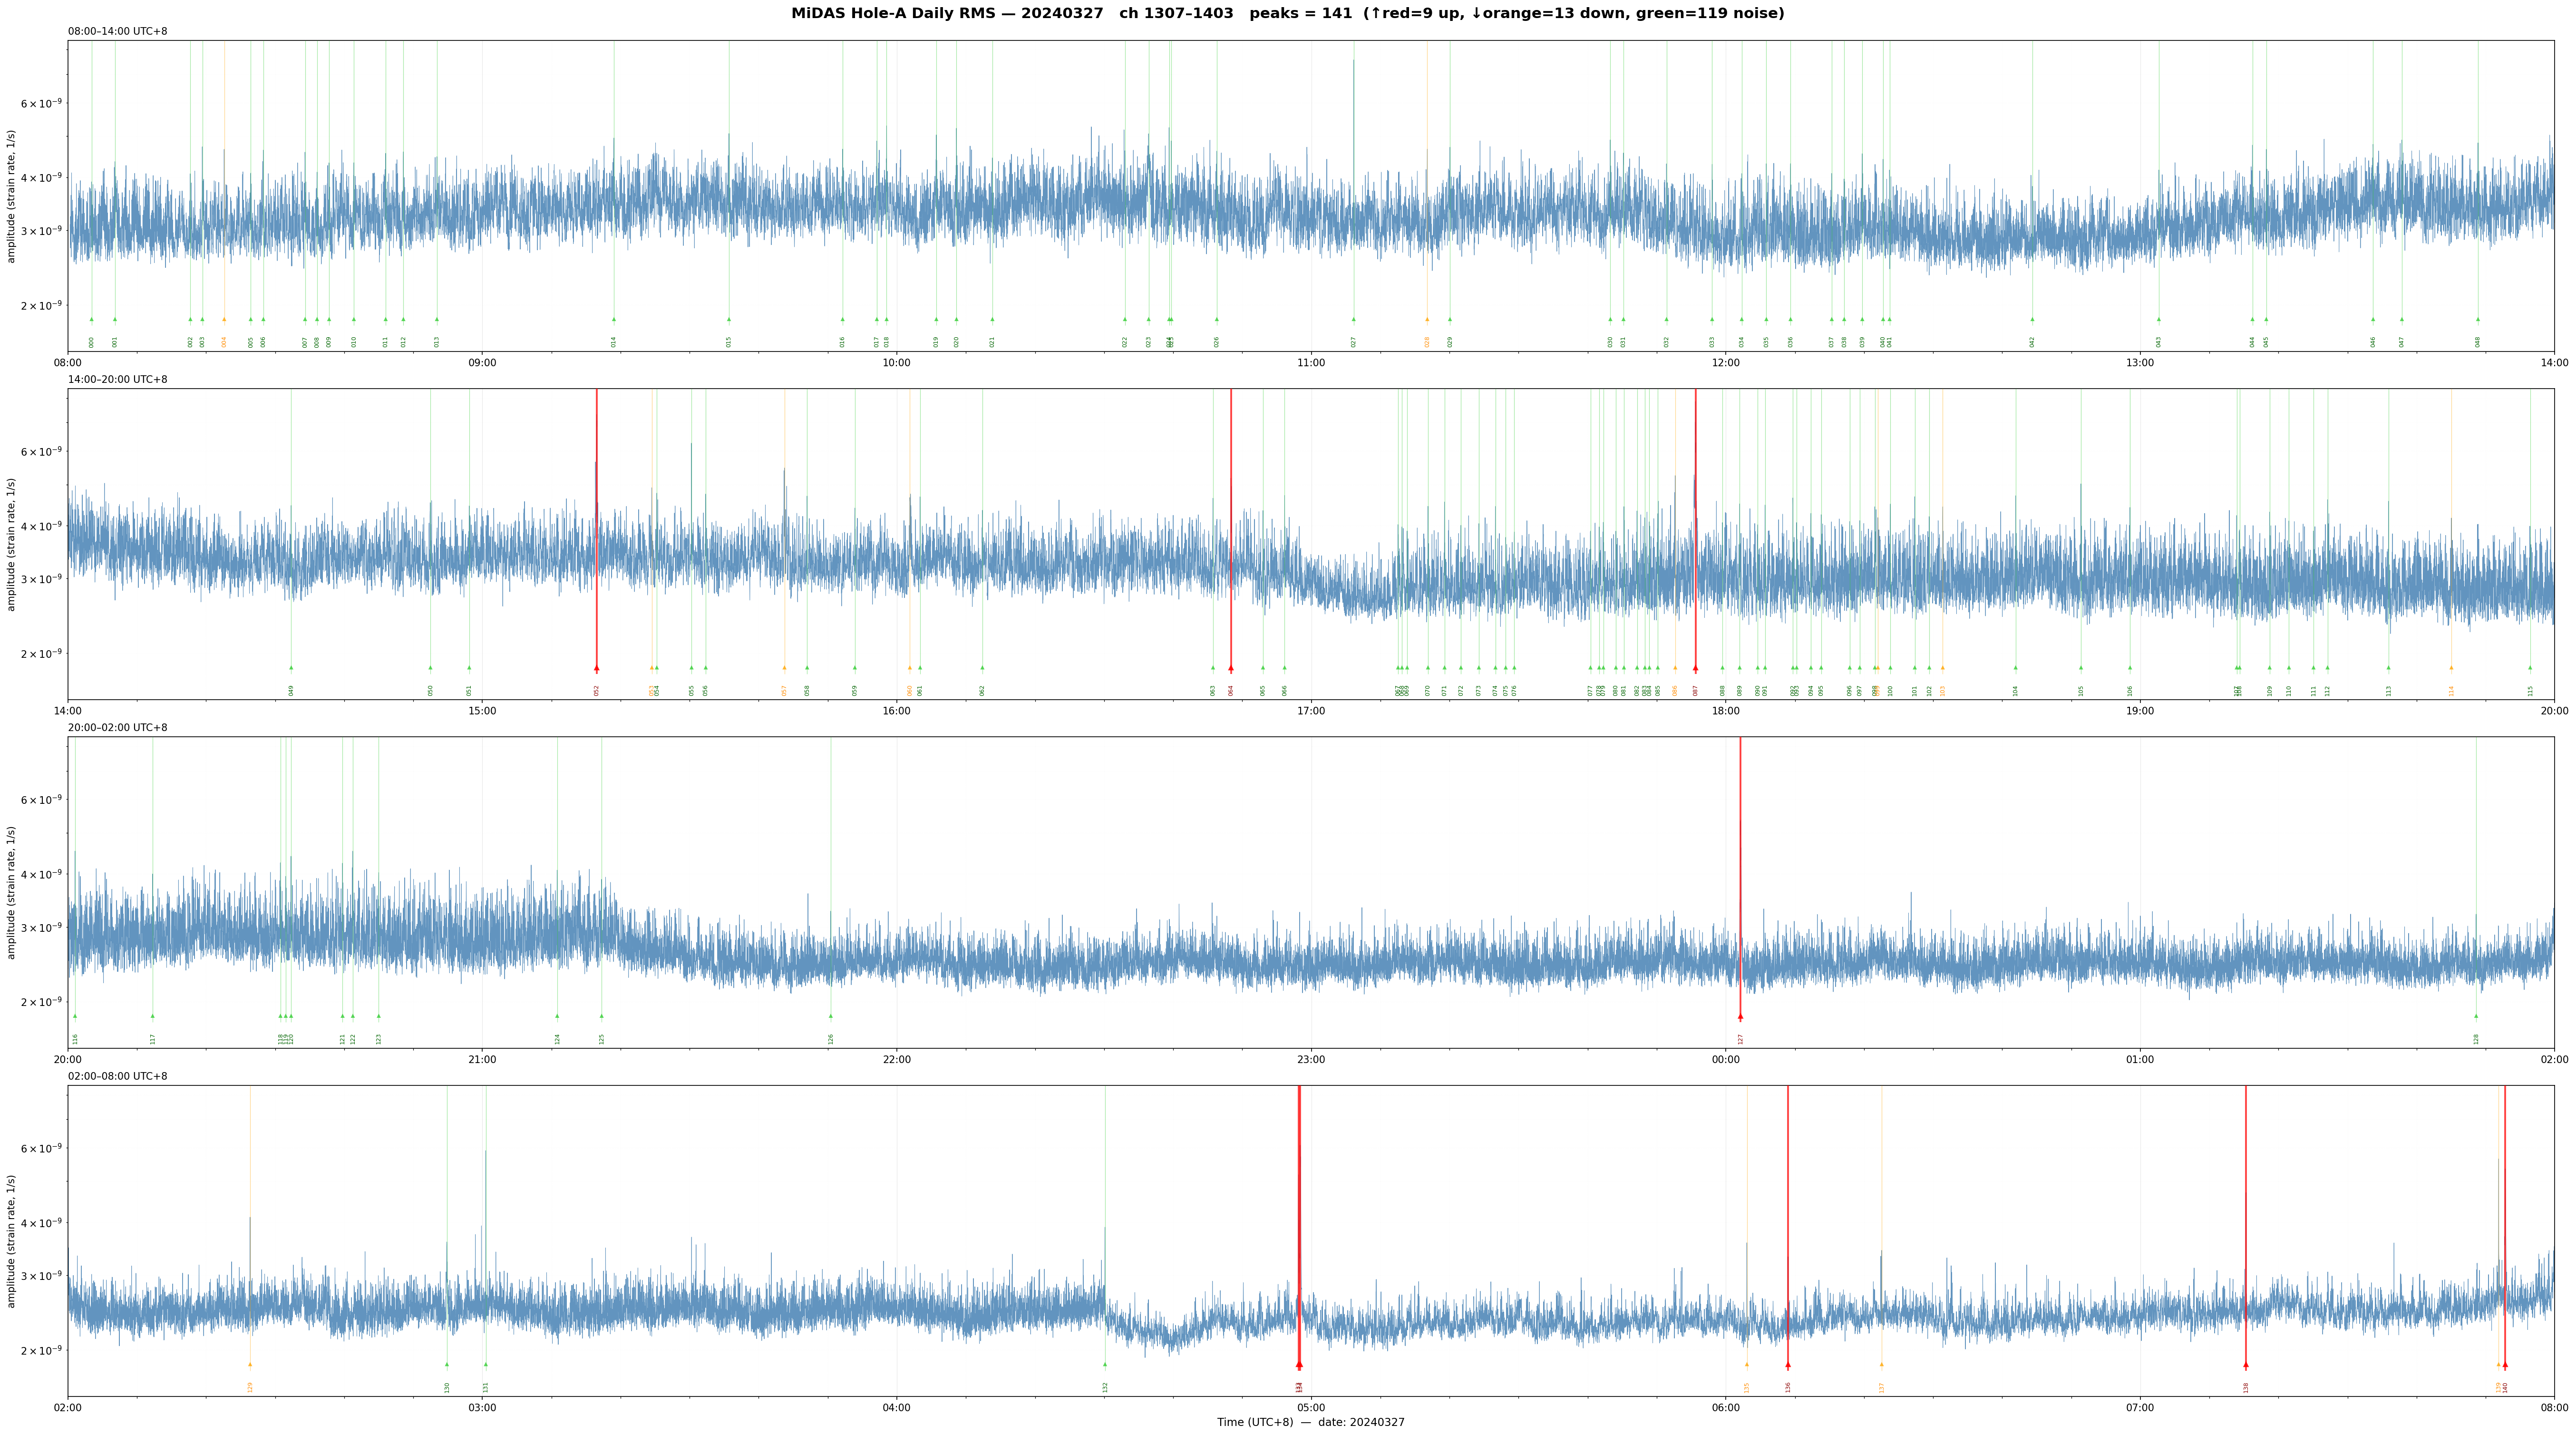Viewport: 2576px width, 1435px height.
Task: Click the "15:00" x-axis tick label
Action: pos(482,711)
